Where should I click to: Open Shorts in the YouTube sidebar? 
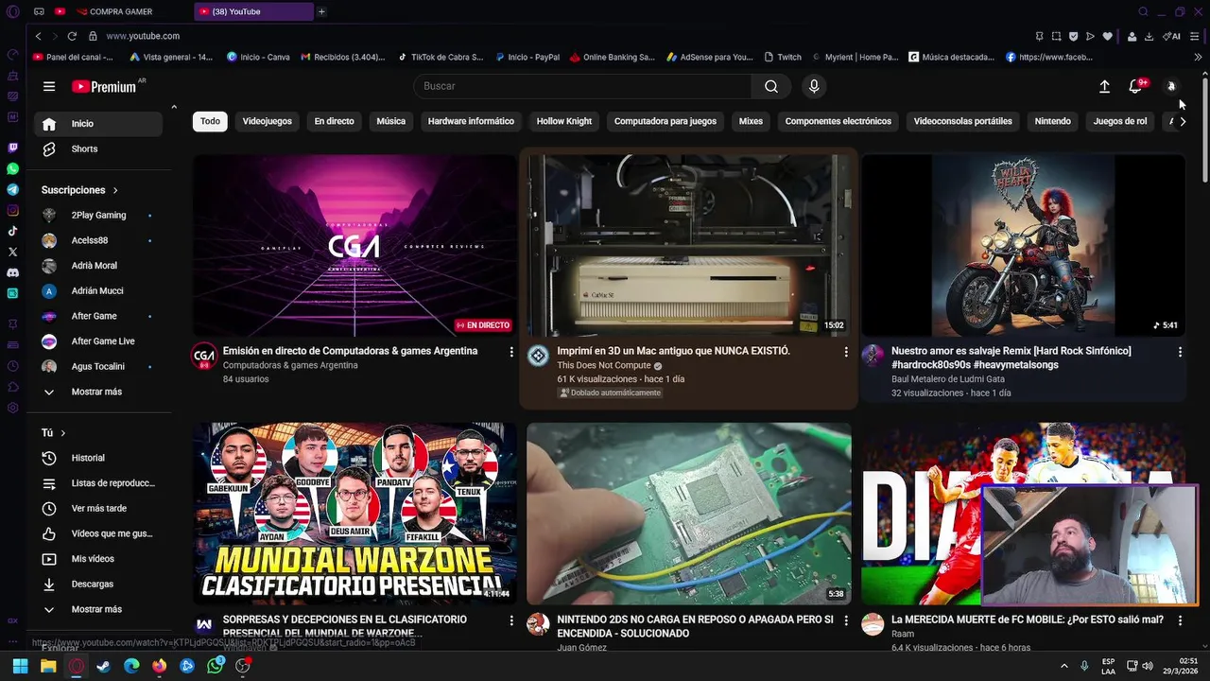98,148
